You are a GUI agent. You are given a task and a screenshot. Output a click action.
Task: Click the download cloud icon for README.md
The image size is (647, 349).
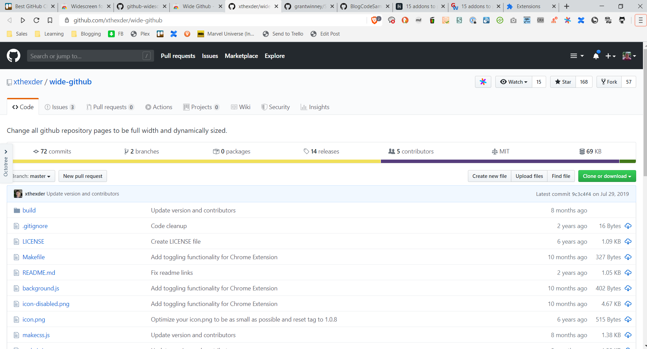tap(628, 273)
